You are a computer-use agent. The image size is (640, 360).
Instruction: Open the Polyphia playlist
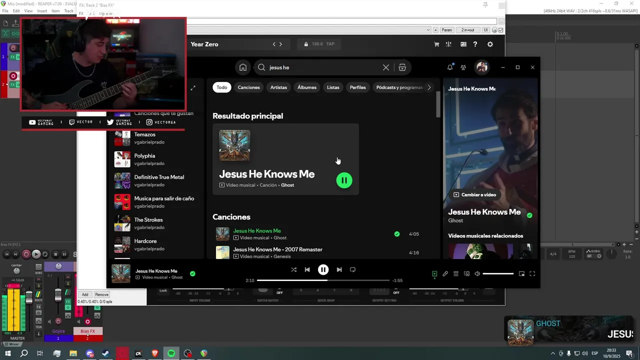click(x=155, y=159)
